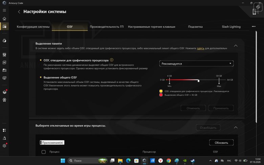Open Aura Sync icon in sidebar
This screenshot has height=165, width=264.
(4, 41)
